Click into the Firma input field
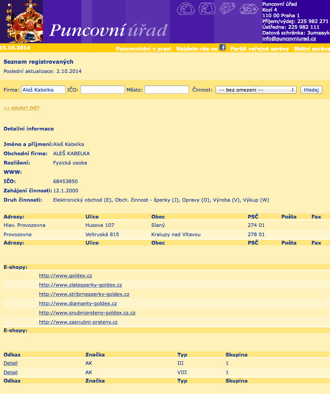Viewport: 330px width, 394px height. 43,90
